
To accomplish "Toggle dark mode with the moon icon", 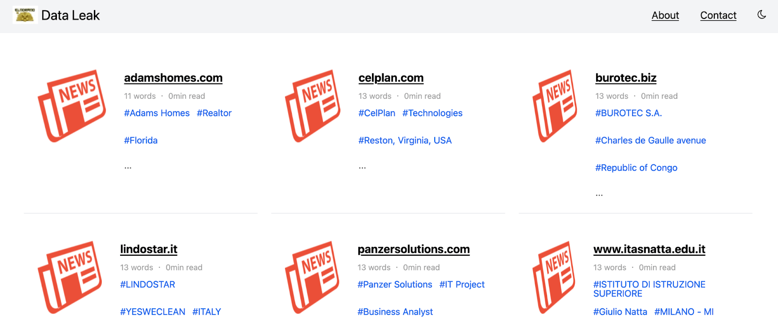I will click(x=761, y=15).
